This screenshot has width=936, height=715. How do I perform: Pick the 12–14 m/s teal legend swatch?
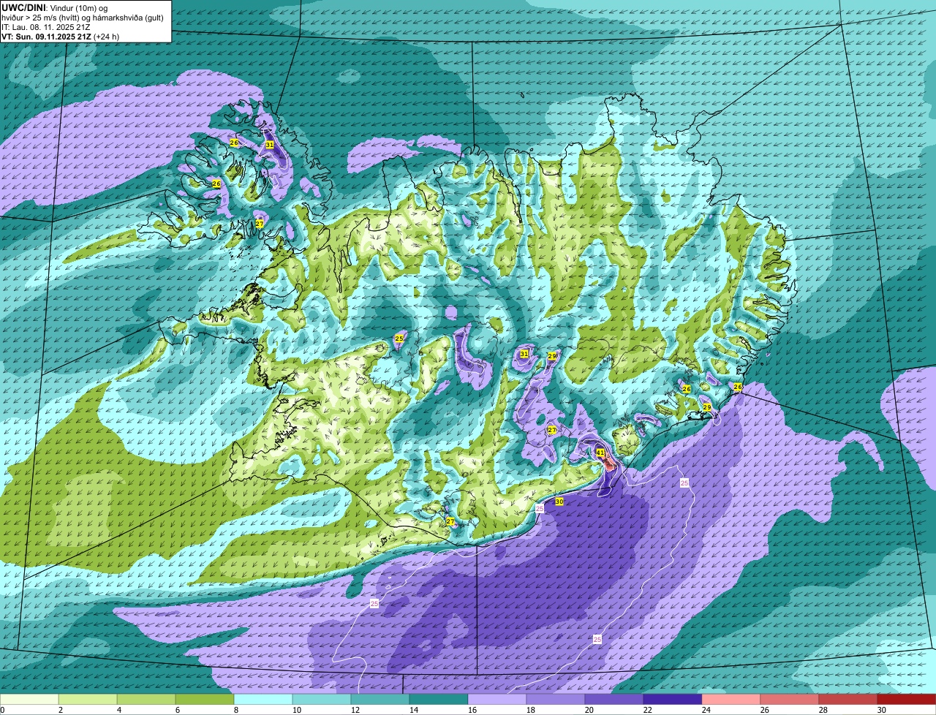tap(380, 700)
